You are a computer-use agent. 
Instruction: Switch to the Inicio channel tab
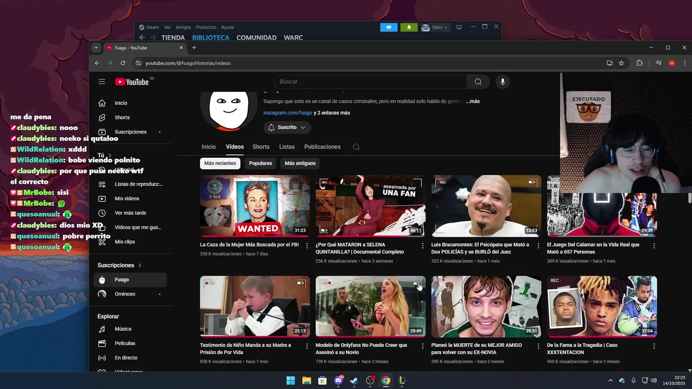click(x=209, y=147)
